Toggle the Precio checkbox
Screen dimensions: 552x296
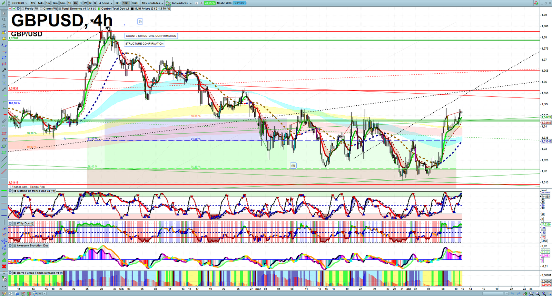pyautogui.click(x=23, y=9)
